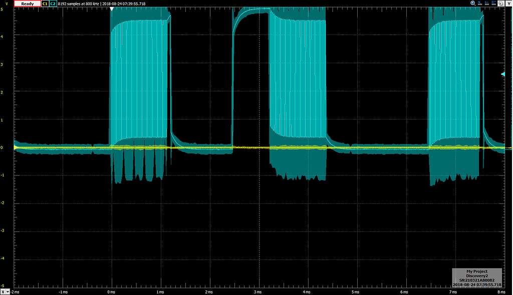Click the 8192 samples at 800 kHz text
This screenshot has width=513, height=295.
79,3
